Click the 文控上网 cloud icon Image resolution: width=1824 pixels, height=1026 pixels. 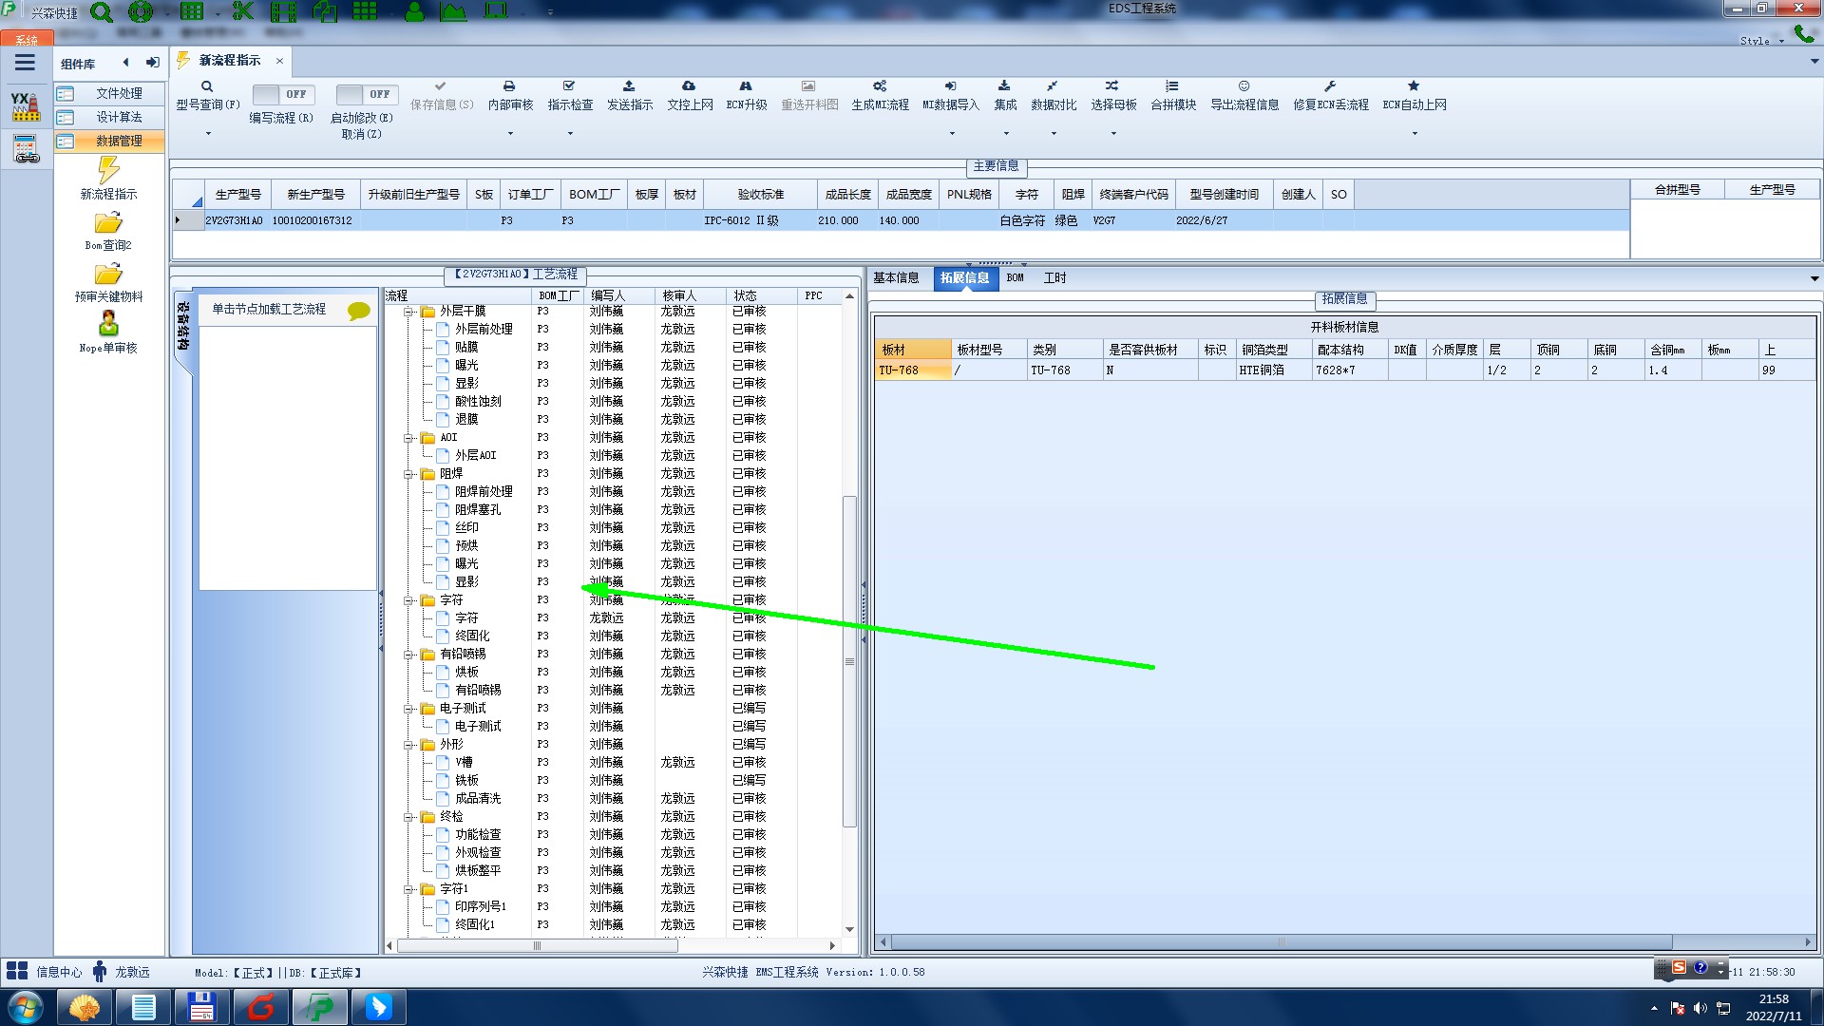[689, 86]
